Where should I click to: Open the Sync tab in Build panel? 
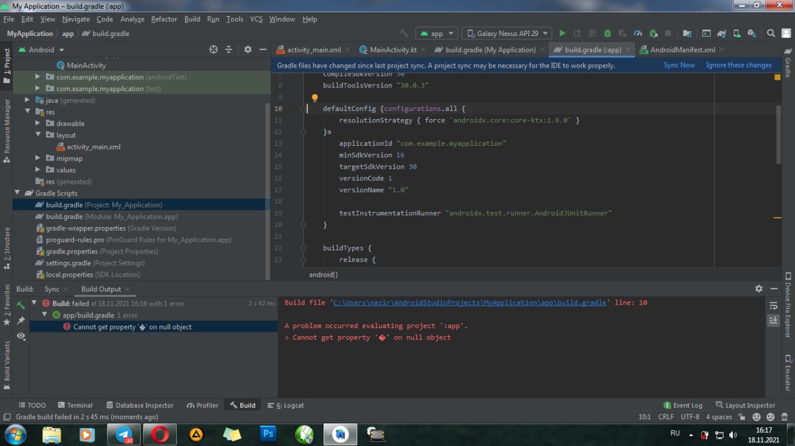(x=52, y=289)
